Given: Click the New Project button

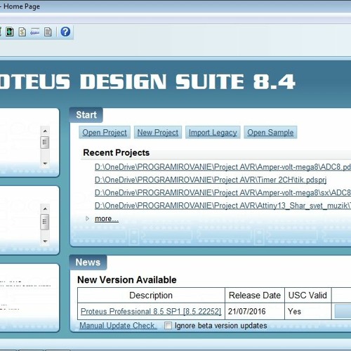Looking at the screenshot, I should point(158,133).
